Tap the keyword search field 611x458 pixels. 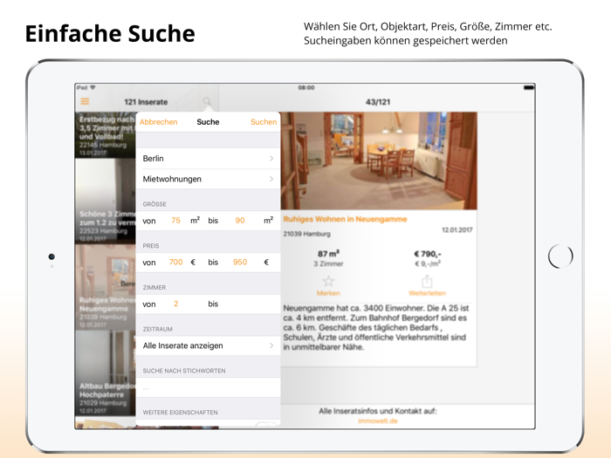point(208,388)
